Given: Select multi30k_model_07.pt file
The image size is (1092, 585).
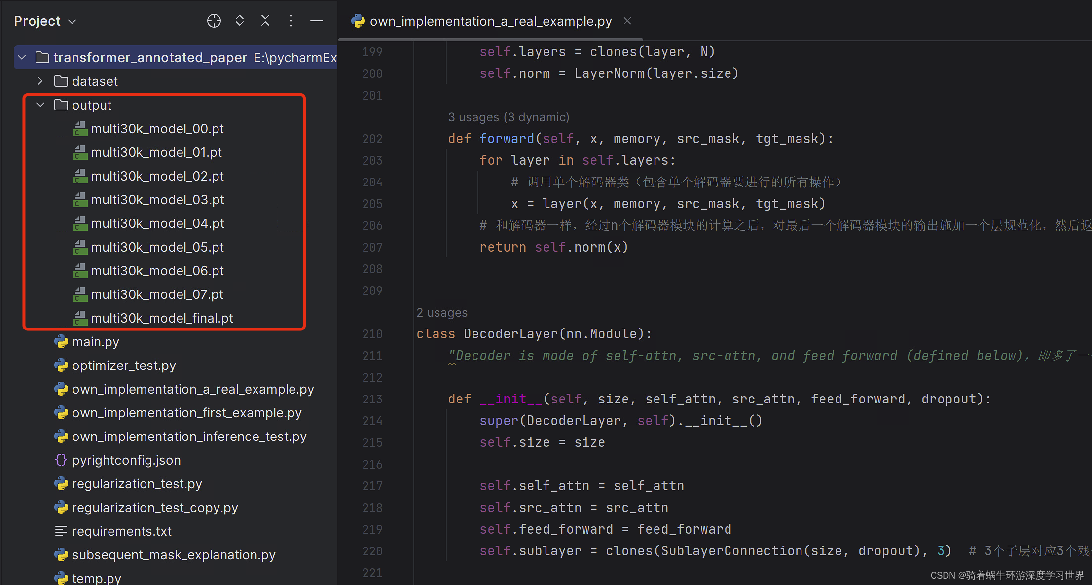Looking at the screenshot, I should 157,294.
